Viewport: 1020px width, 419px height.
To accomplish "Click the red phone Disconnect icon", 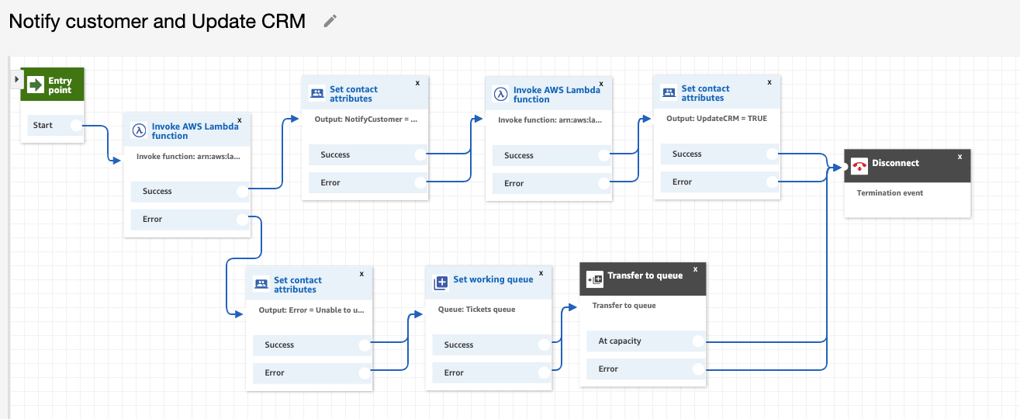I will [x=859, y=165].
